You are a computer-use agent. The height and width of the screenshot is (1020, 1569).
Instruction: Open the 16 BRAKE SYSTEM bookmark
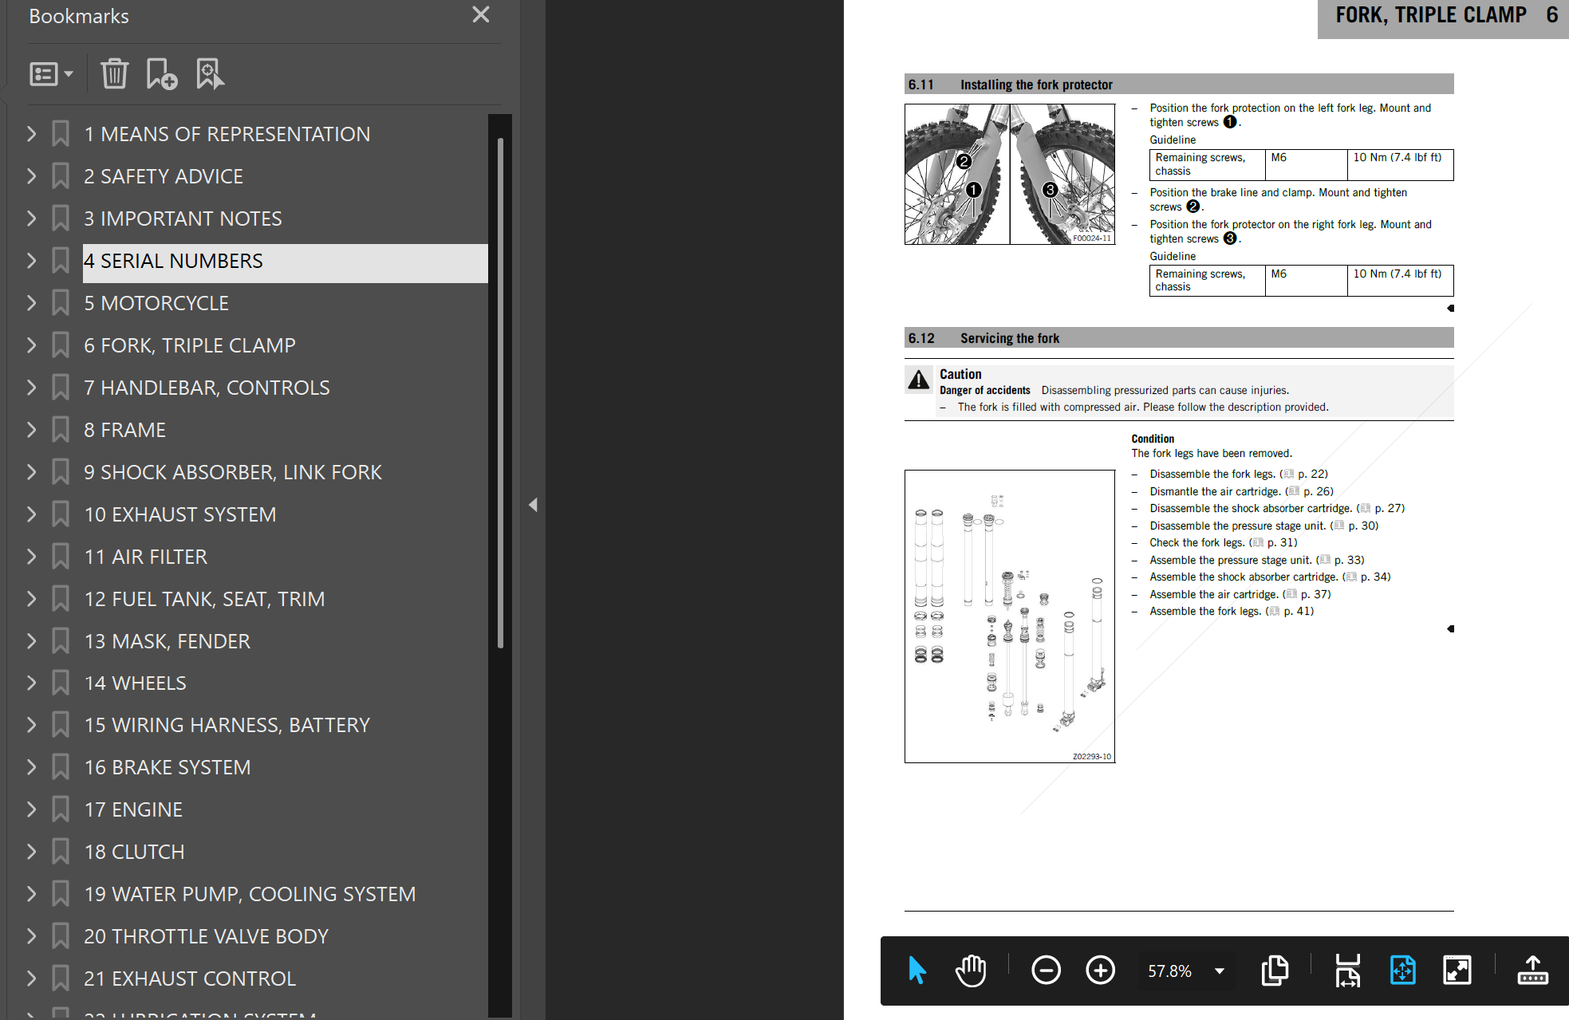(x=168, y=767)
